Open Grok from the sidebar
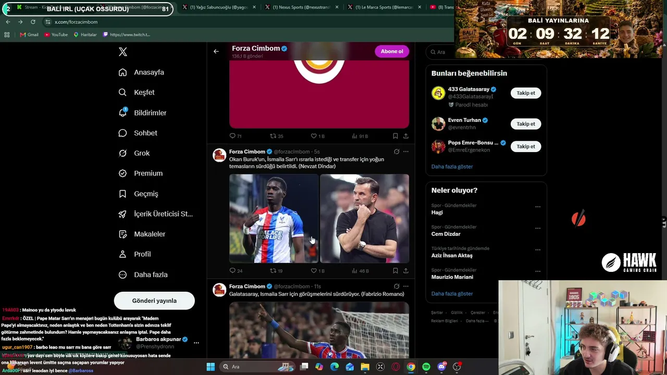Image resolution: width=667 pixels, height=375 pixels. click(x=134, y=153)
